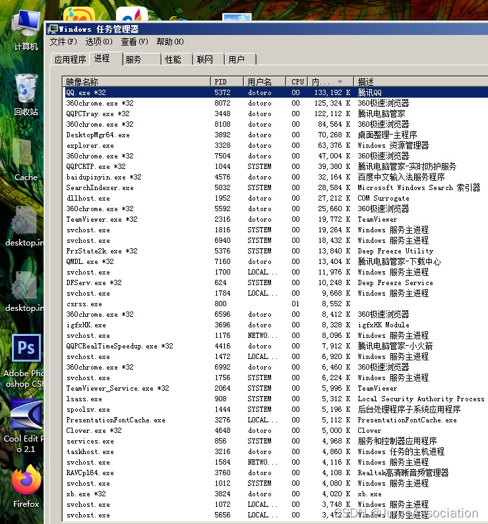Open the 选项(O) menu
This screenshot has width=488, height=524.
(99, 42)
